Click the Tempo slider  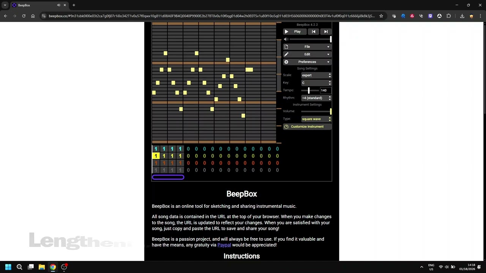coord(309,90)
